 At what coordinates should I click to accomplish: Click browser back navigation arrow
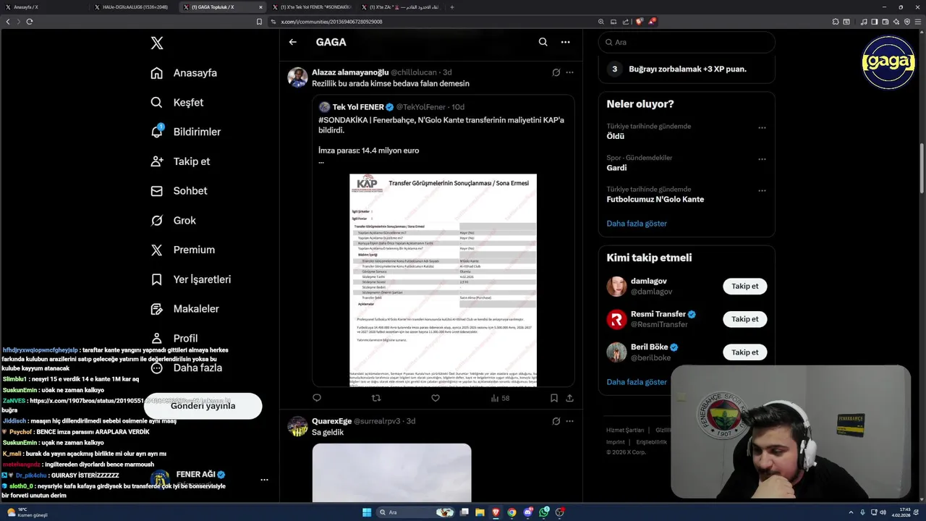[x=8, y=22]
